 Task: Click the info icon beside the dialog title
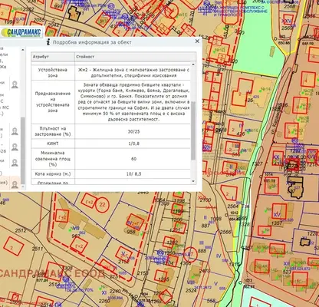(x=48, y=42)
